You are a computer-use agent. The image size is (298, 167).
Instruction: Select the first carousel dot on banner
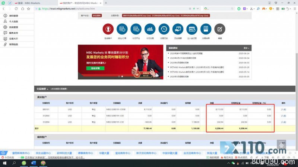(x=119, y=76)
